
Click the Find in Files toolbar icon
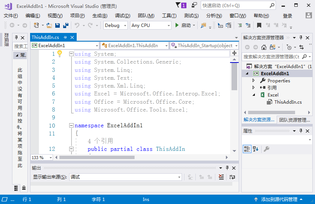pos(203,25)
